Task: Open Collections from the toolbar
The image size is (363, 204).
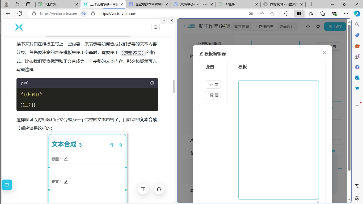Action: pyautogui.click(x=323, y=14)
